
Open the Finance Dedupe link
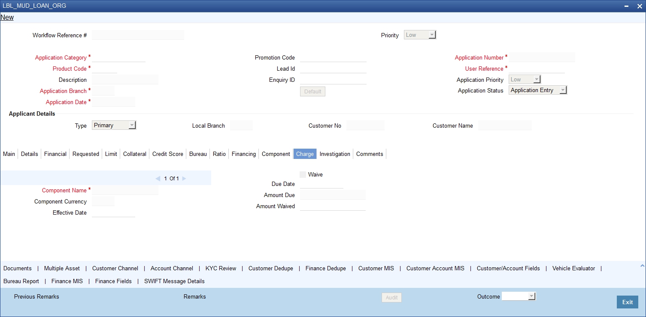coord(326,268)
